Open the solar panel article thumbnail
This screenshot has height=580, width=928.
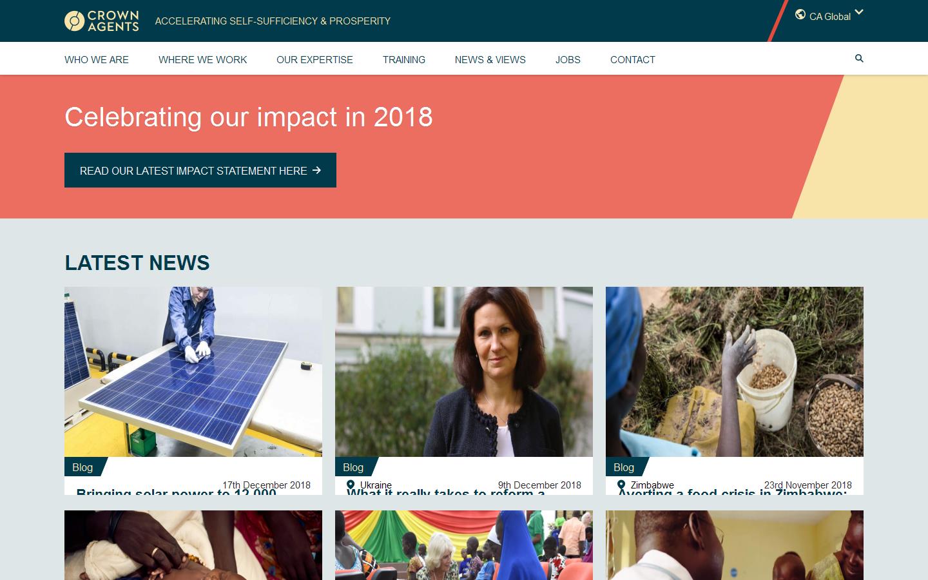click(x=193, y=372)
